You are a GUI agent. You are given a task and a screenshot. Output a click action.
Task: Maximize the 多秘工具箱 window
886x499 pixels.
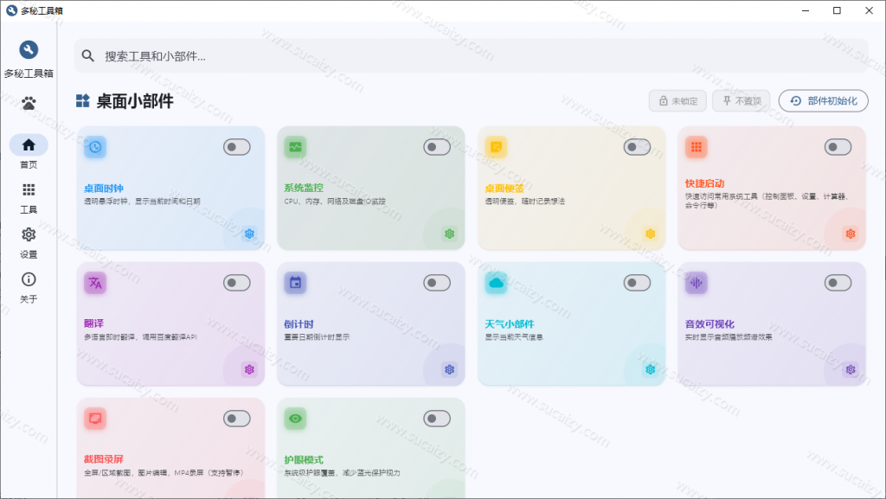point(837,10)
